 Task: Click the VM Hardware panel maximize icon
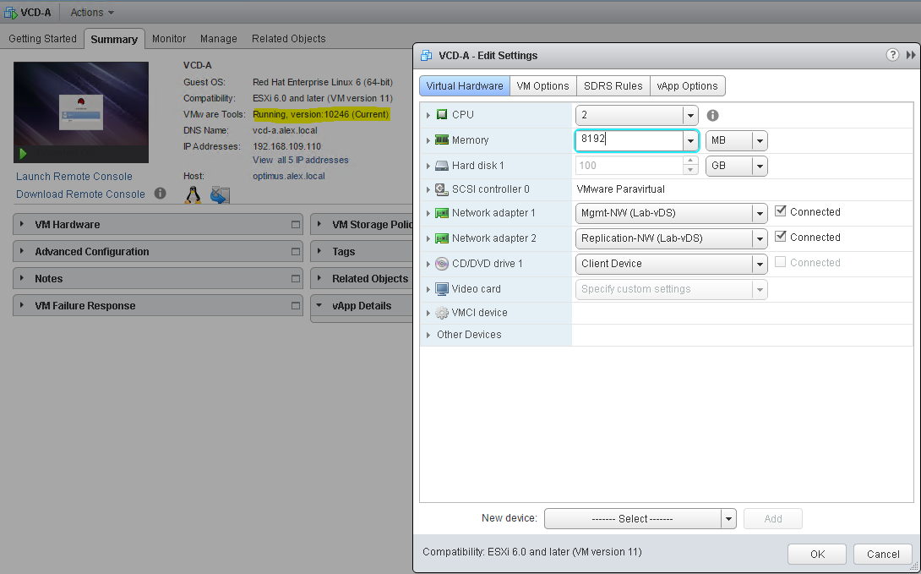(295, 225)
